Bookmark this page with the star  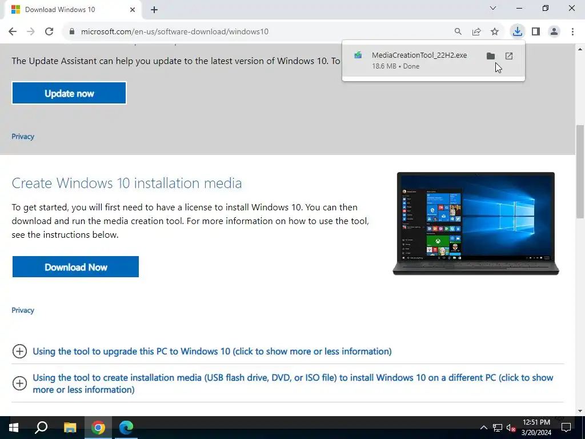[495, 32]
